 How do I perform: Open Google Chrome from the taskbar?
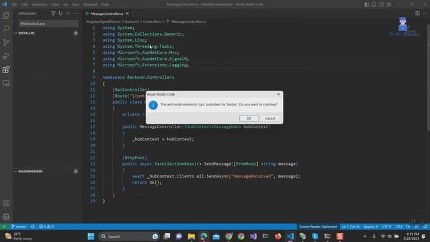tap(241, 236)
